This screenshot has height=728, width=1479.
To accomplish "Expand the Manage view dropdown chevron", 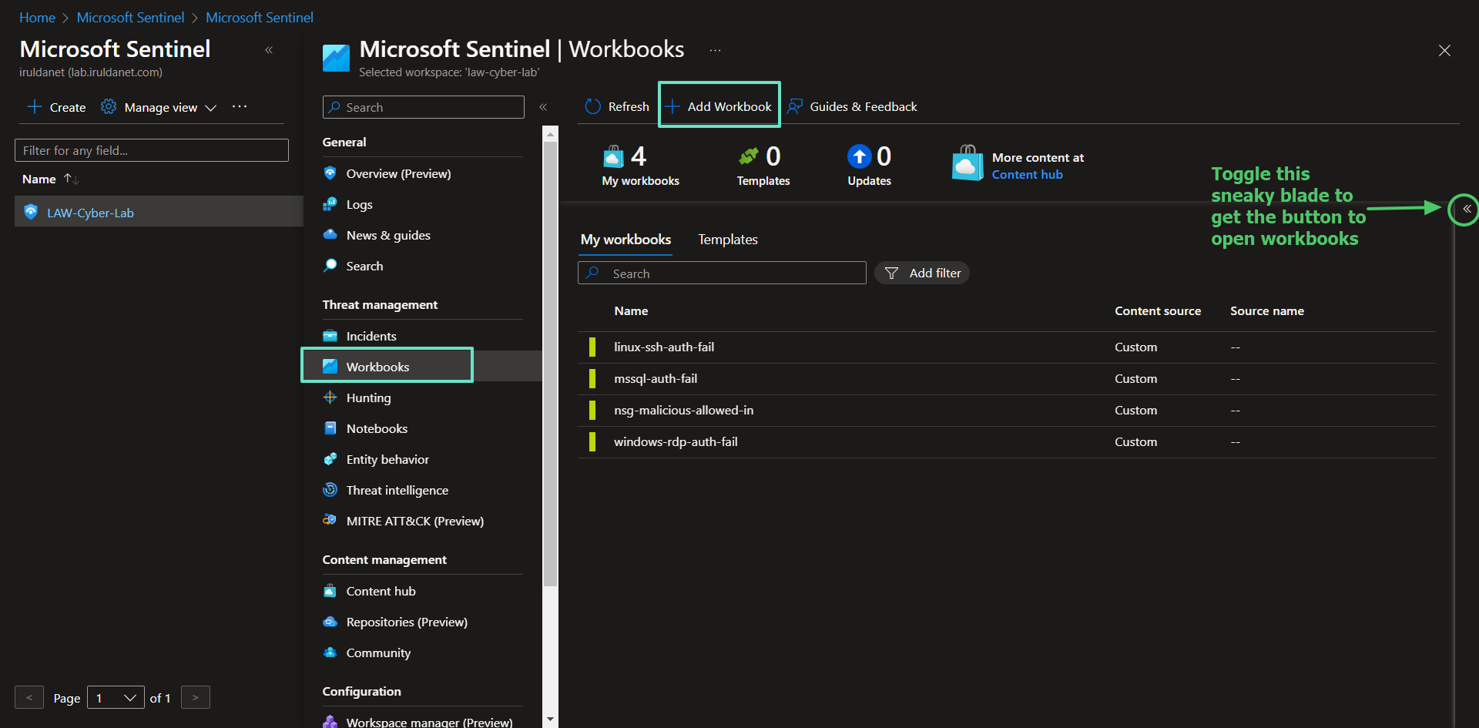I will coord(211,108).
